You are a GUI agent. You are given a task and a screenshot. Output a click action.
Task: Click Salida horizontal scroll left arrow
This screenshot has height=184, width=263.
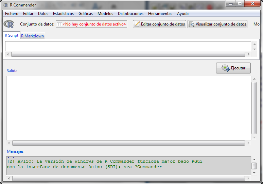point(9,143)
